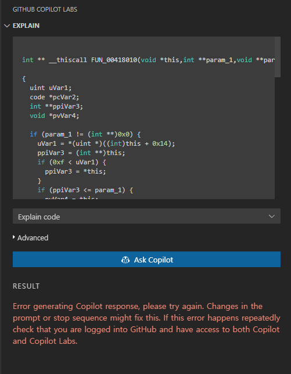Click the 'if (param_1 != (int **)0x0)' line
This screenshot has height=374, width=291.
pos(85,134)
